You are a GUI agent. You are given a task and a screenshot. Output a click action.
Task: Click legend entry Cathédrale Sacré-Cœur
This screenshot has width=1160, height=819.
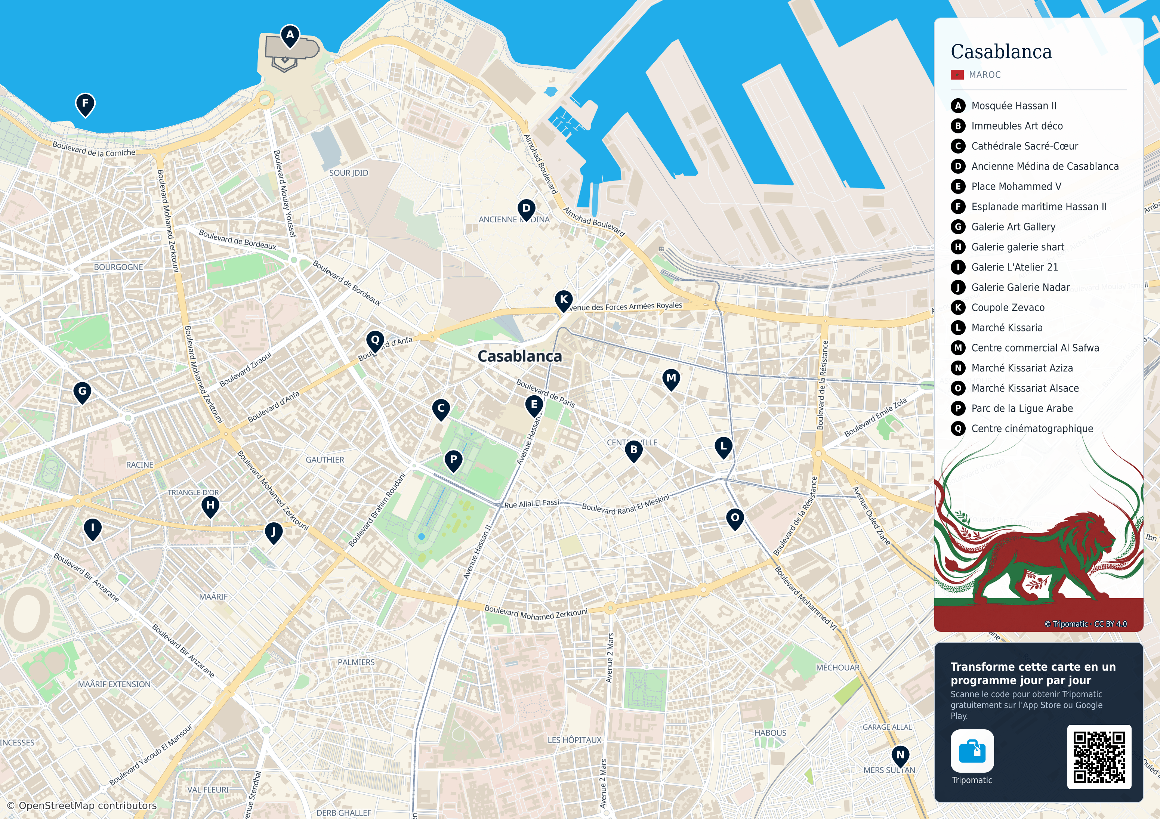click(x=1015, y=146)
